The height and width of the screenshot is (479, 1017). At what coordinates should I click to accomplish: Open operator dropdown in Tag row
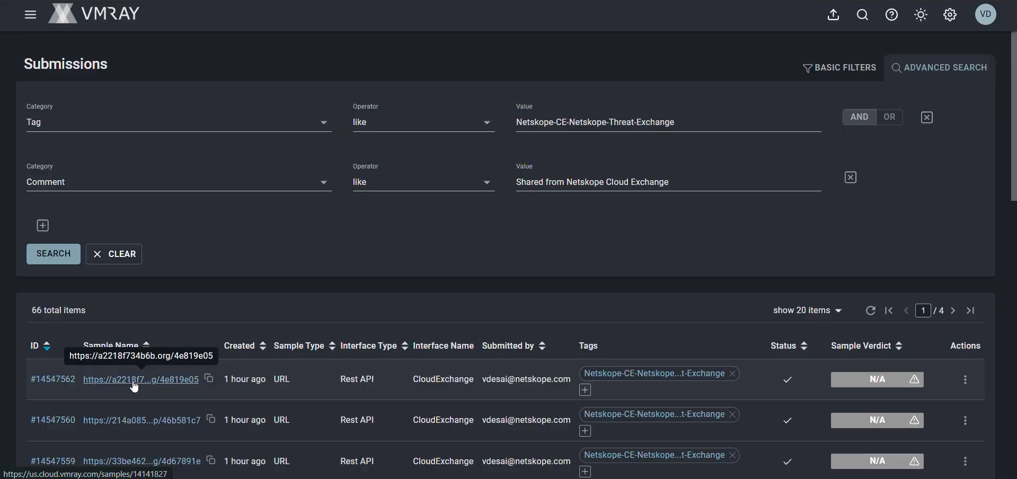pos(423,122)
